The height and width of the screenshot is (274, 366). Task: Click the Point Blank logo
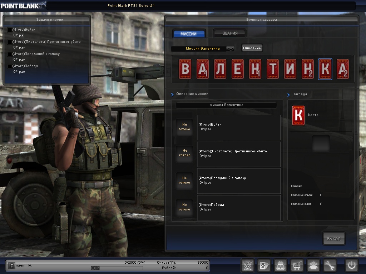[23, 5]
